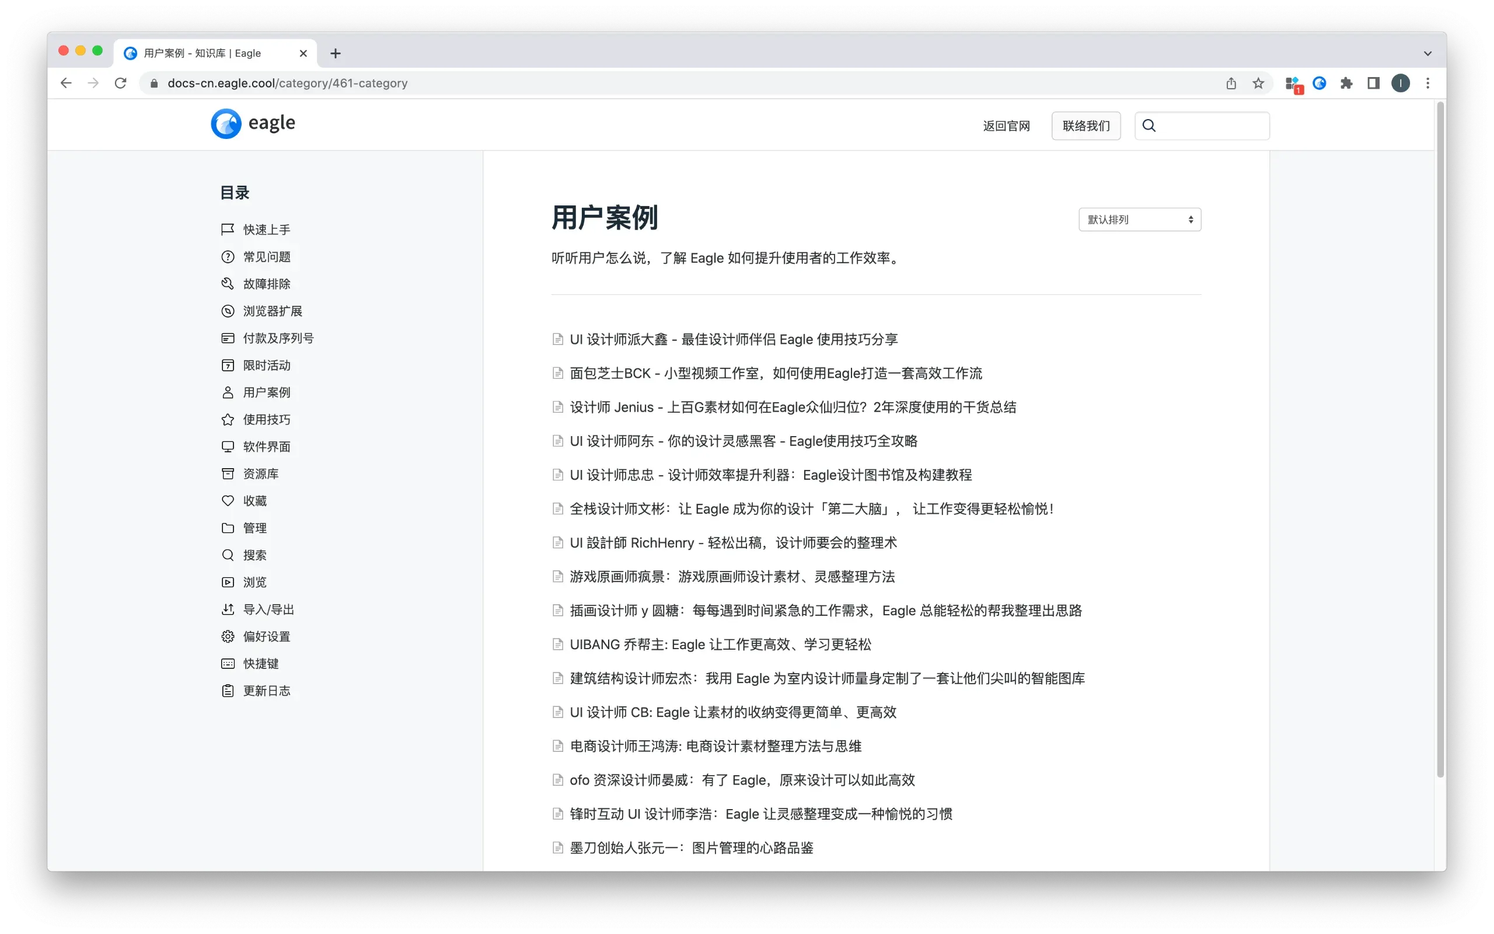This screenshot has height=934, width=1494.
Task: Go back to previous page
Action: tap(66, 83)
